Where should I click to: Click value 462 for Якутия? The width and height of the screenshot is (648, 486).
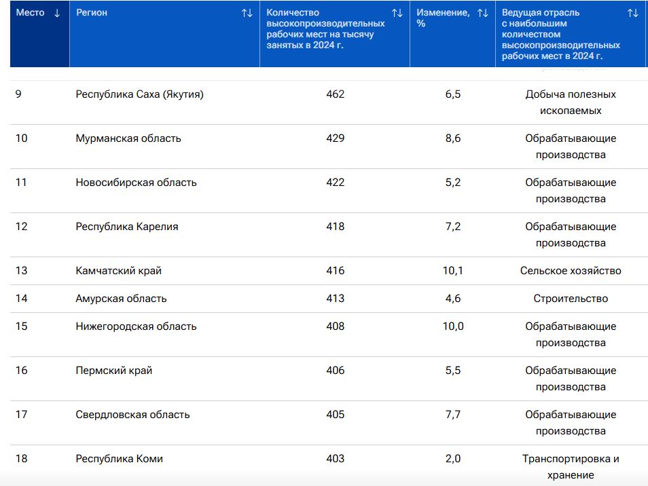pyautogui.click(x=335, y=94)
